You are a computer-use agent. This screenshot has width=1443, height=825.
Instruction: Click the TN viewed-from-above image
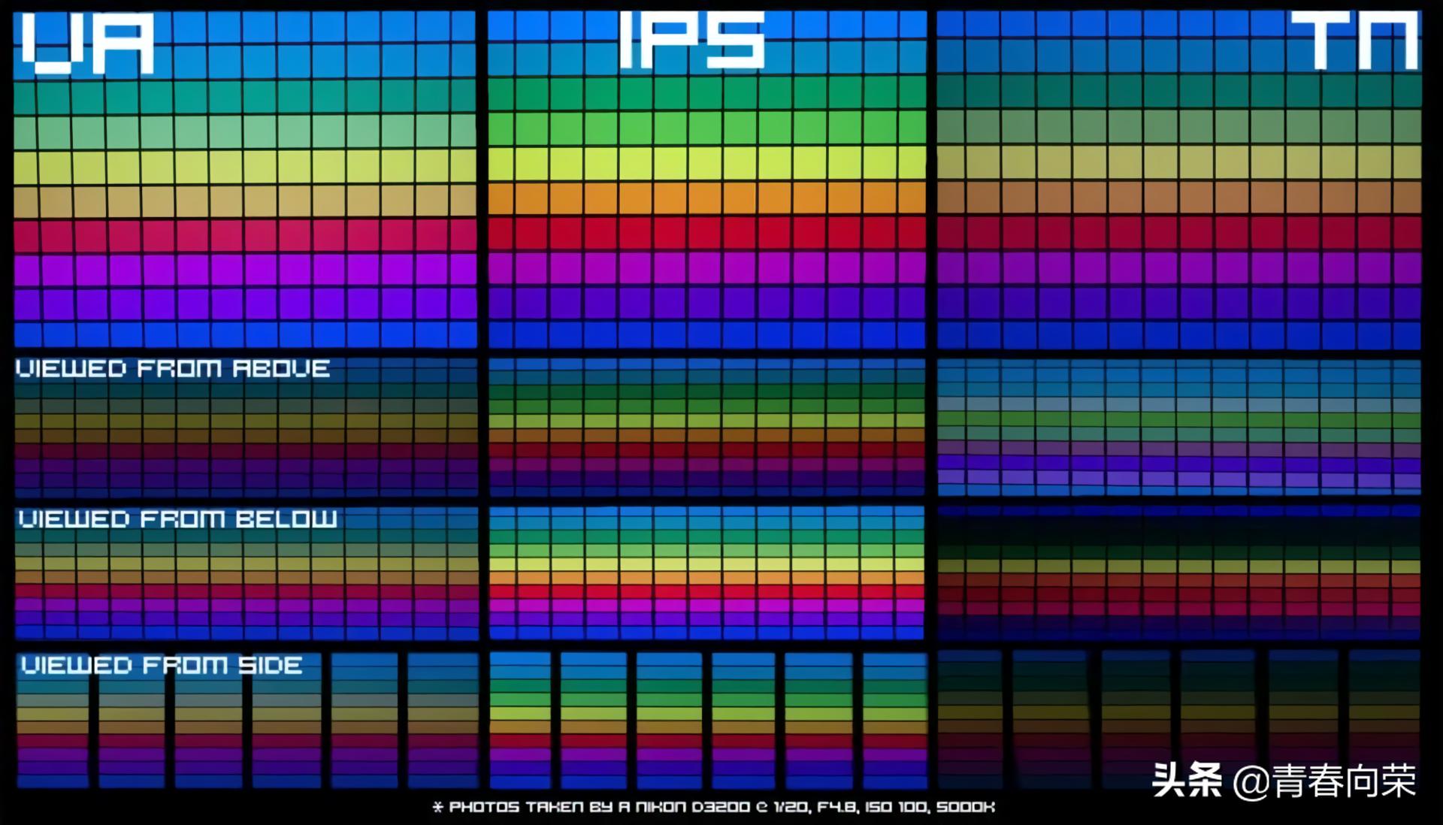tap(1178, 427)
